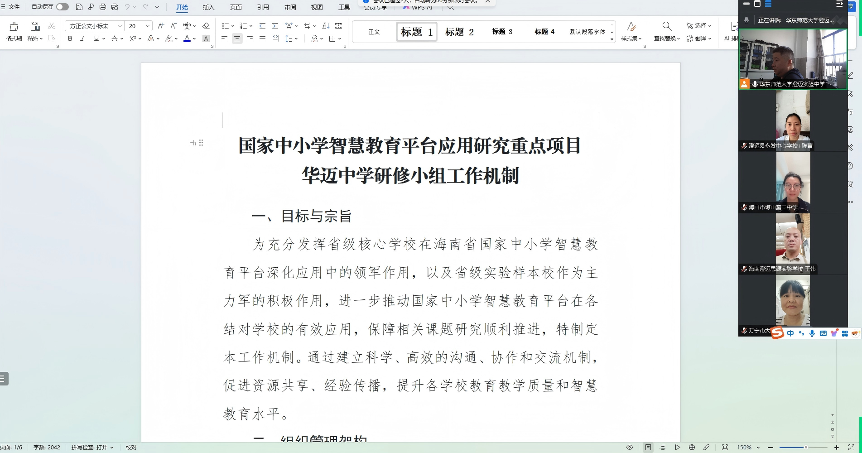Click the WPS AI button

(x=418, y=8)
